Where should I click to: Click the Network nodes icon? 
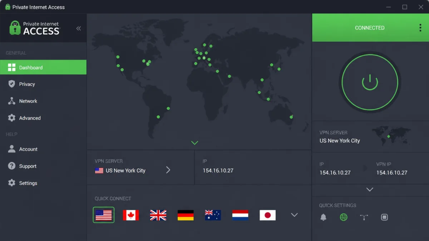point(12,101)
